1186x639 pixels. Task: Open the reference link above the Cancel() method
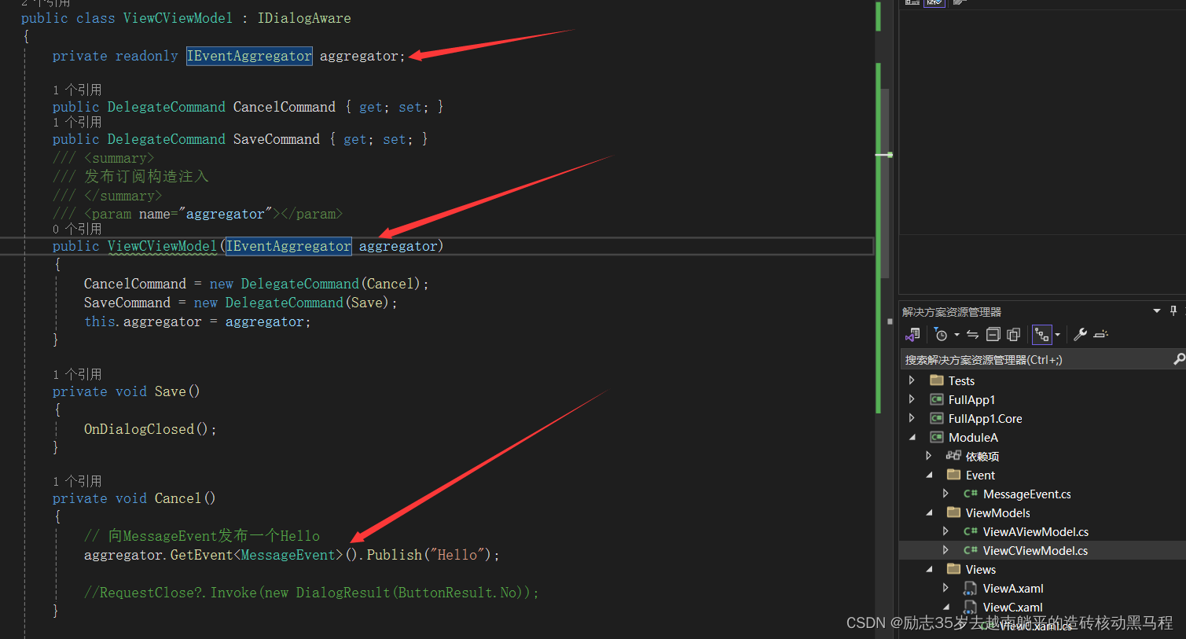click(x=77, y=481)
